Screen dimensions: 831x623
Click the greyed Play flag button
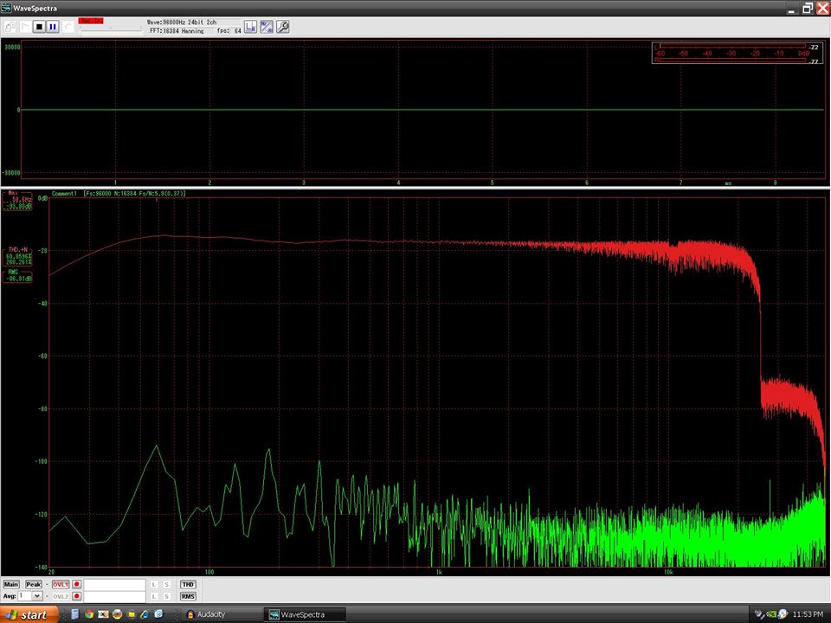tap(25, 27)
